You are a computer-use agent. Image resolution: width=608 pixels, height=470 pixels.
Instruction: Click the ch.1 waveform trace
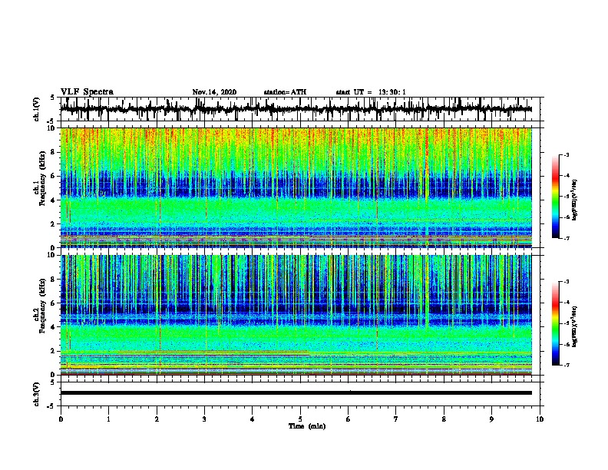pos(296,109)
